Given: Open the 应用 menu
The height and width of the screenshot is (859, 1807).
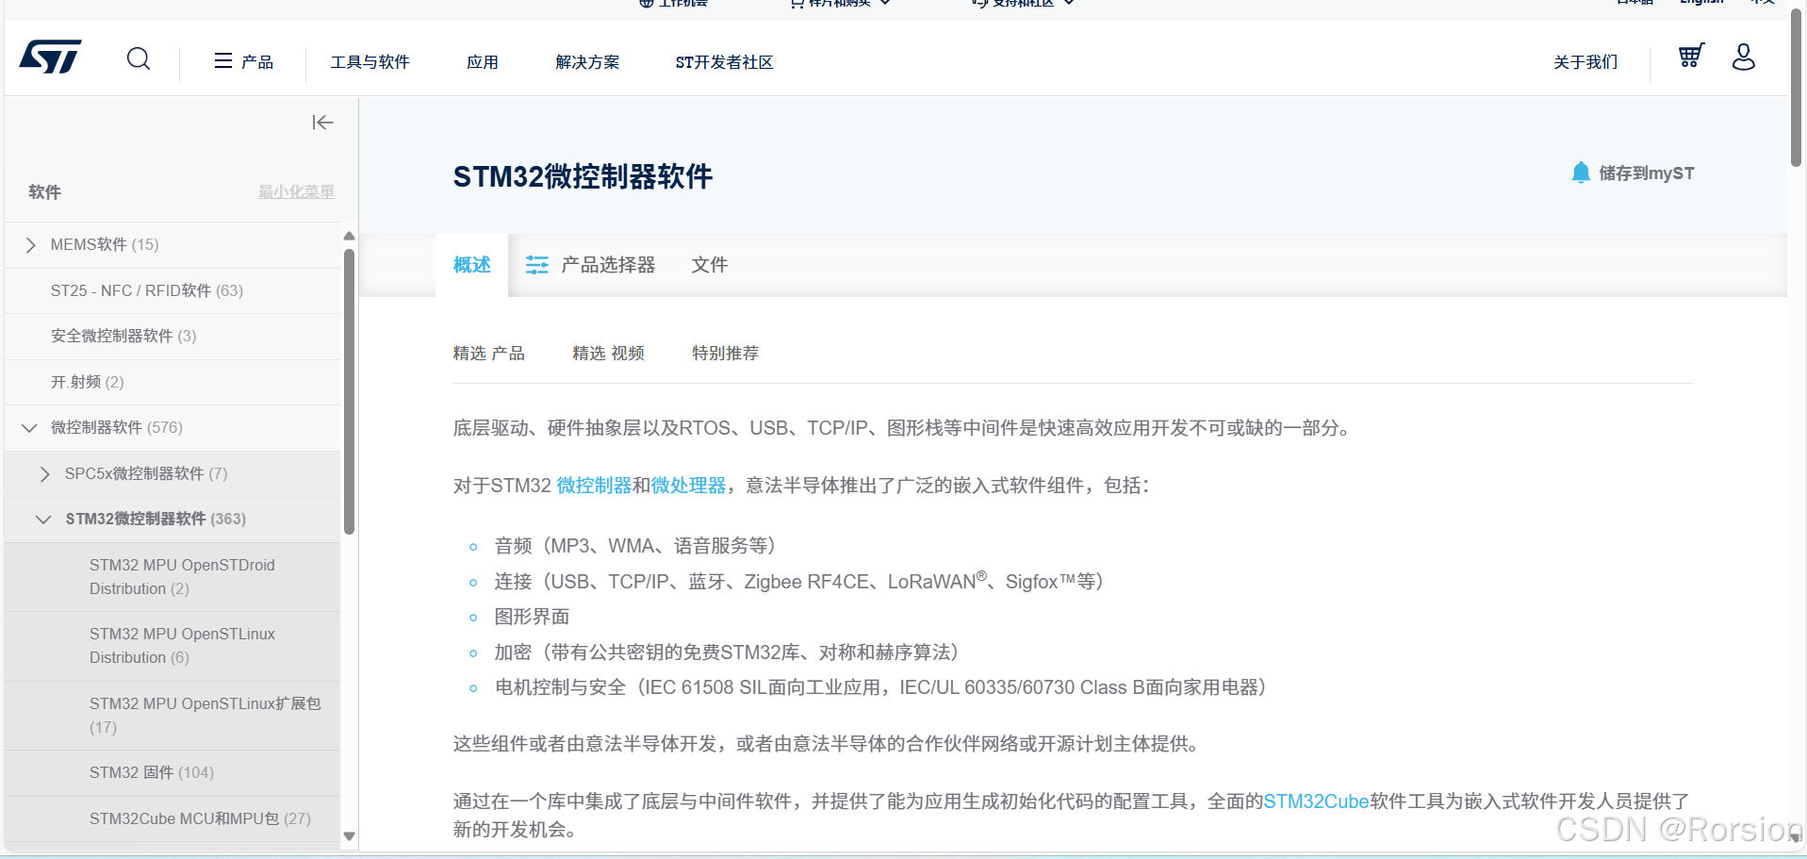Looking at the screenshot, I should tap(483, 62).
